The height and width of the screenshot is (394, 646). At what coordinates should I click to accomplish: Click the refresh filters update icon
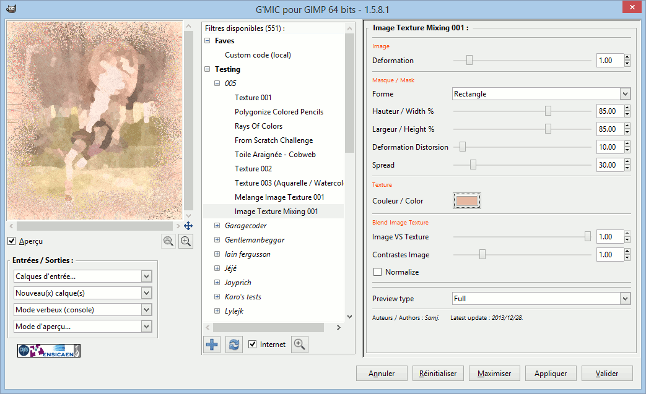[234, 345]
